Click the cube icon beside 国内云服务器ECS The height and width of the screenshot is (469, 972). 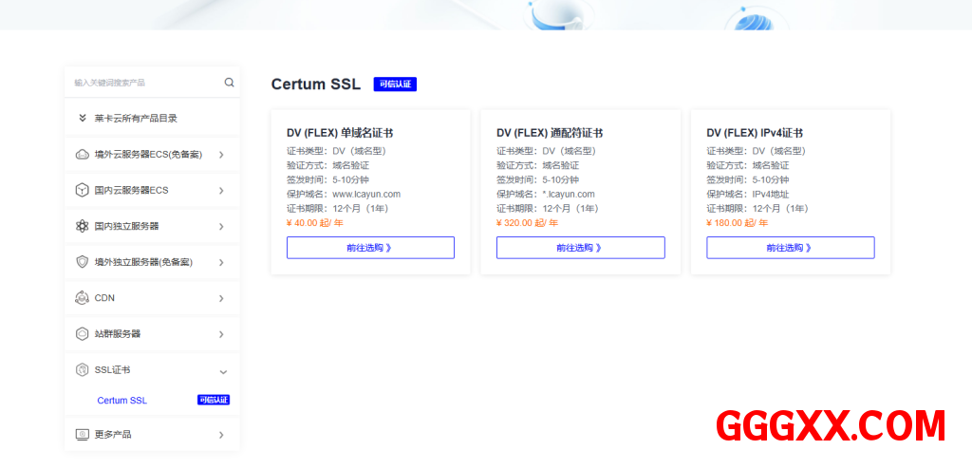tap(82, 191)
